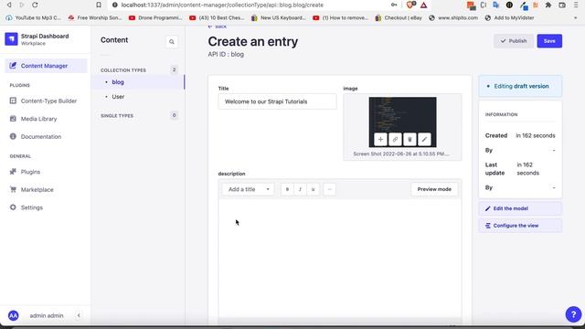Toggle underline in description editor
This screenshot has width=585, height=329.
[x=313, y=189]
